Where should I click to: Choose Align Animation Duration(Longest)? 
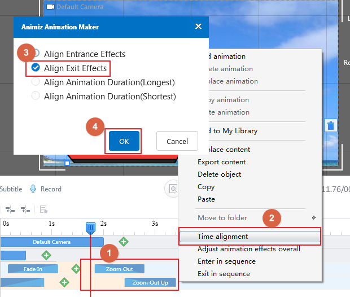pos(36,82)
